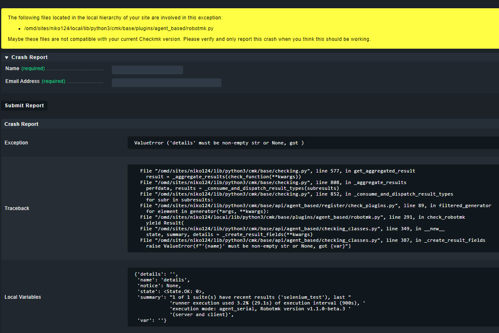Collapse the Crash Report form section triangle
The height and width of the screenshot is (333, 499).
(x=7, y=57)
